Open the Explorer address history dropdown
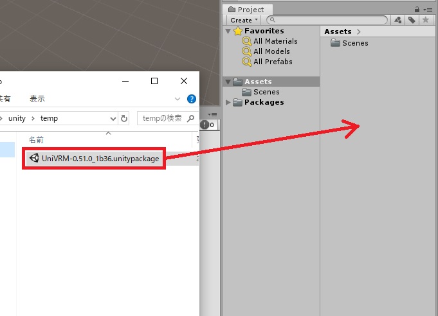 (x=113, y=119)
